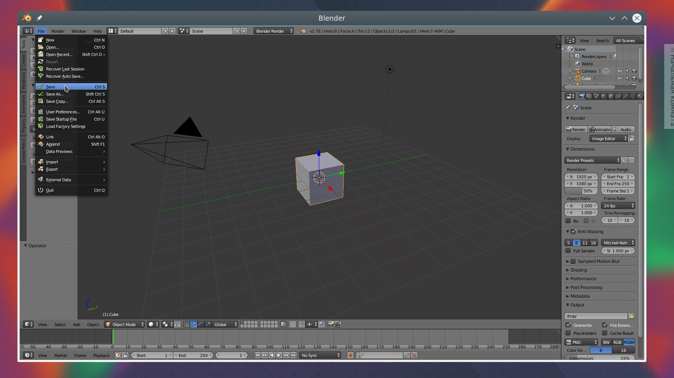Open the Export submenu
This screenshot has width=674, height=378.
point(71,169)
